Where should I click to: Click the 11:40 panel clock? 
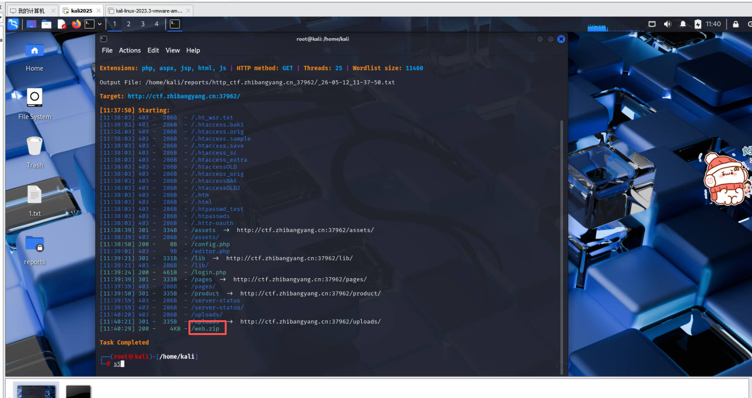point(713,24)
